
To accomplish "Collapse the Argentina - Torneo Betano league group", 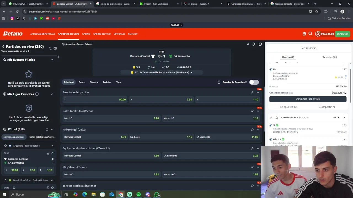I will pyautogui.click(x=52, y=146).
